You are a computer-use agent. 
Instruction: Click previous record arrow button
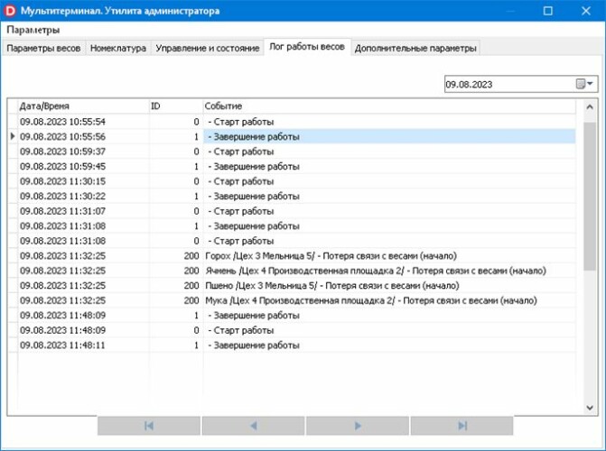click(x=253, y=426)
